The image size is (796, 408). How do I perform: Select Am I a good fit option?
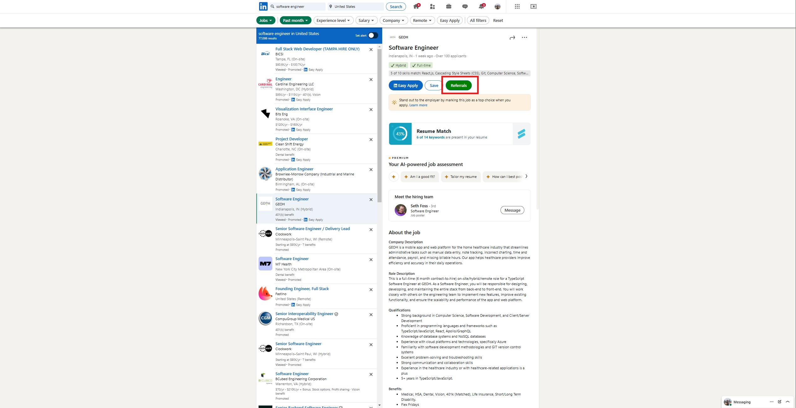[419, 177]
